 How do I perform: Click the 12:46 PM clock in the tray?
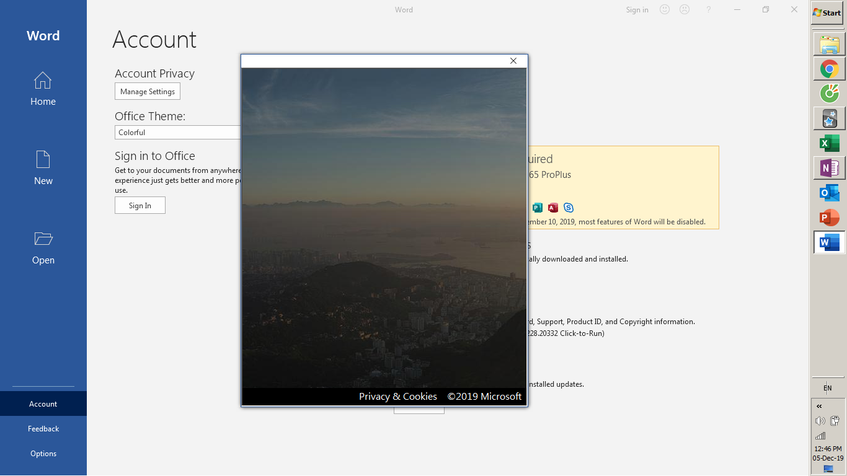pyautogui.click(x=828, y=449)
